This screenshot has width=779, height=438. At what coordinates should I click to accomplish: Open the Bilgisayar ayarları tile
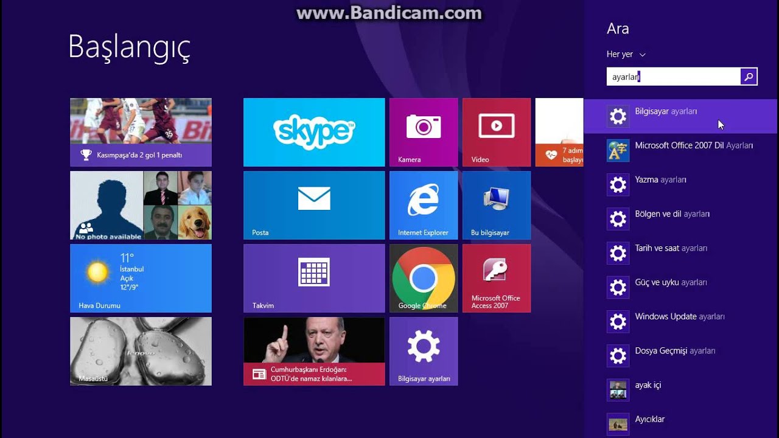424,351
